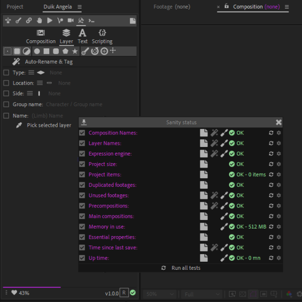Screen dimensions: 302x302
Task: Click fix wand icon for Composition Names
Action: tap(214, 133)
